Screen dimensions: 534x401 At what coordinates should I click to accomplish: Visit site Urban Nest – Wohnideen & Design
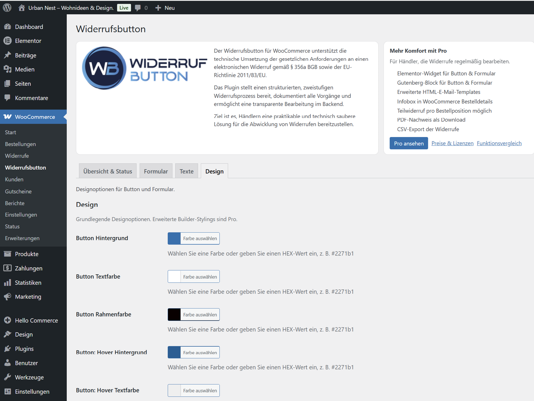[x=71, y=8]
